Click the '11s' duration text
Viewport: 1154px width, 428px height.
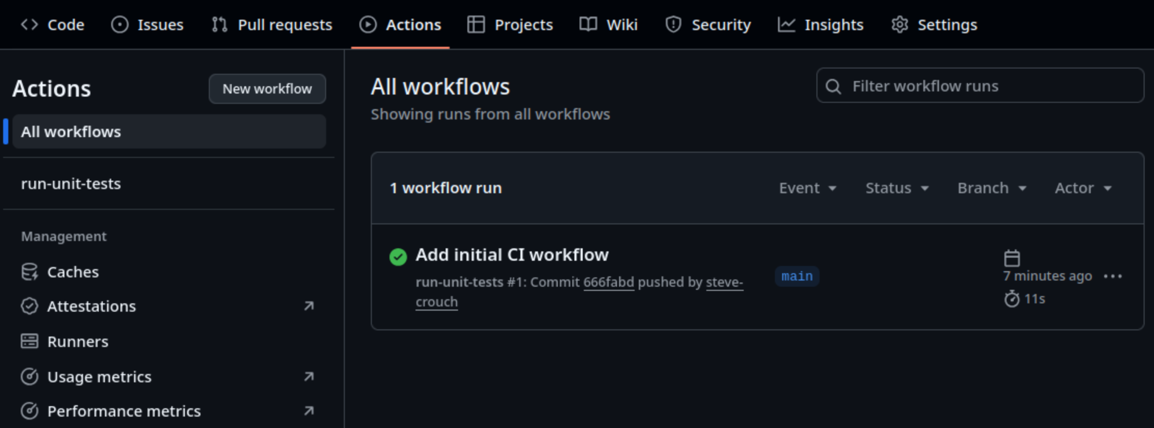pyautogui.click(x=1035, y=299)
